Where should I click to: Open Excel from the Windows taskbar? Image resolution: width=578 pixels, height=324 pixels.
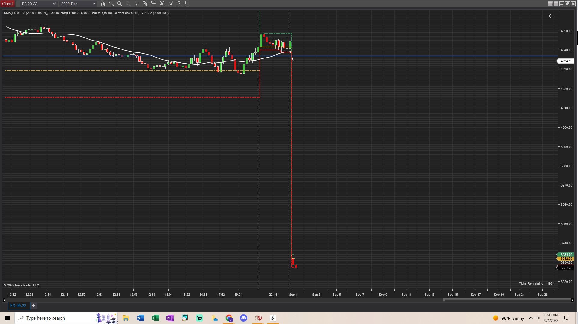(x=155, y=318)
